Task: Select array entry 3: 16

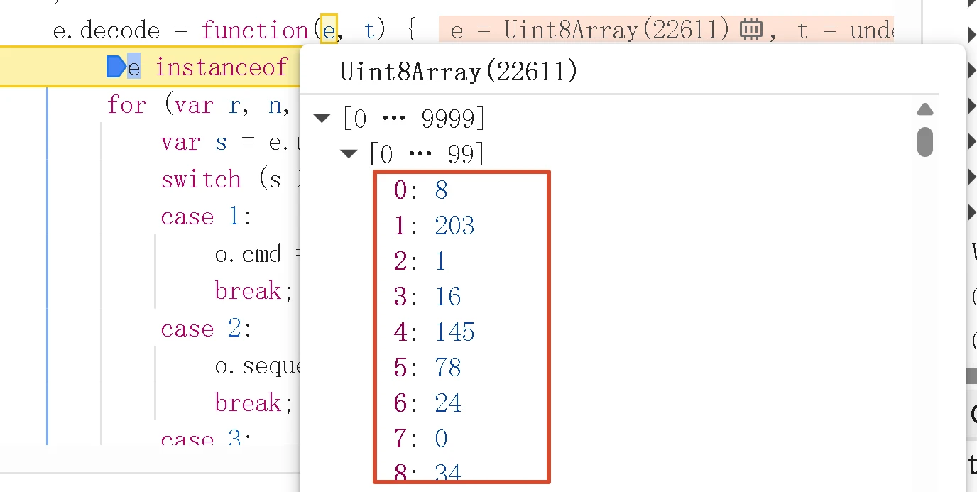Action: click(427, 296)
